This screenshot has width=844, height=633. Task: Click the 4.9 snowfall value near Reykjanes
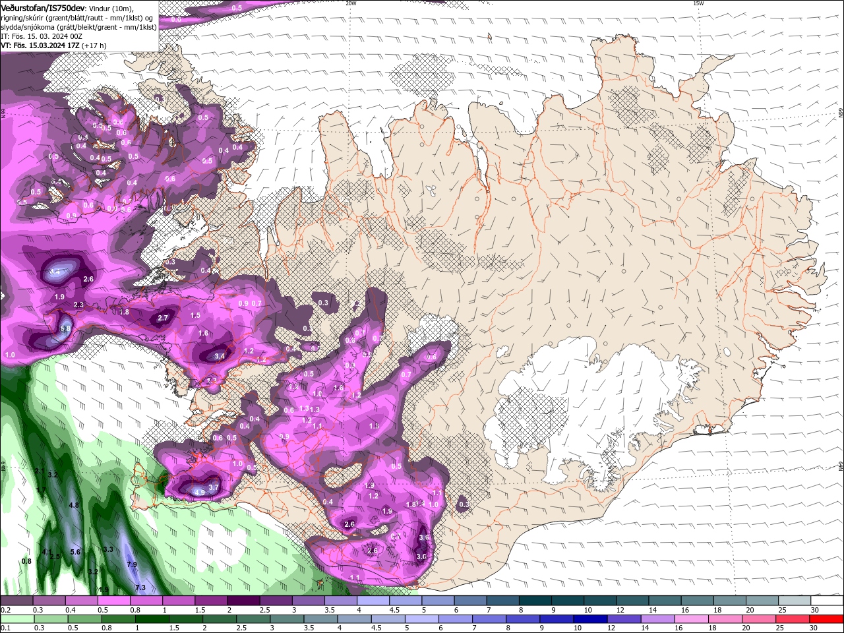pos(200,493)
